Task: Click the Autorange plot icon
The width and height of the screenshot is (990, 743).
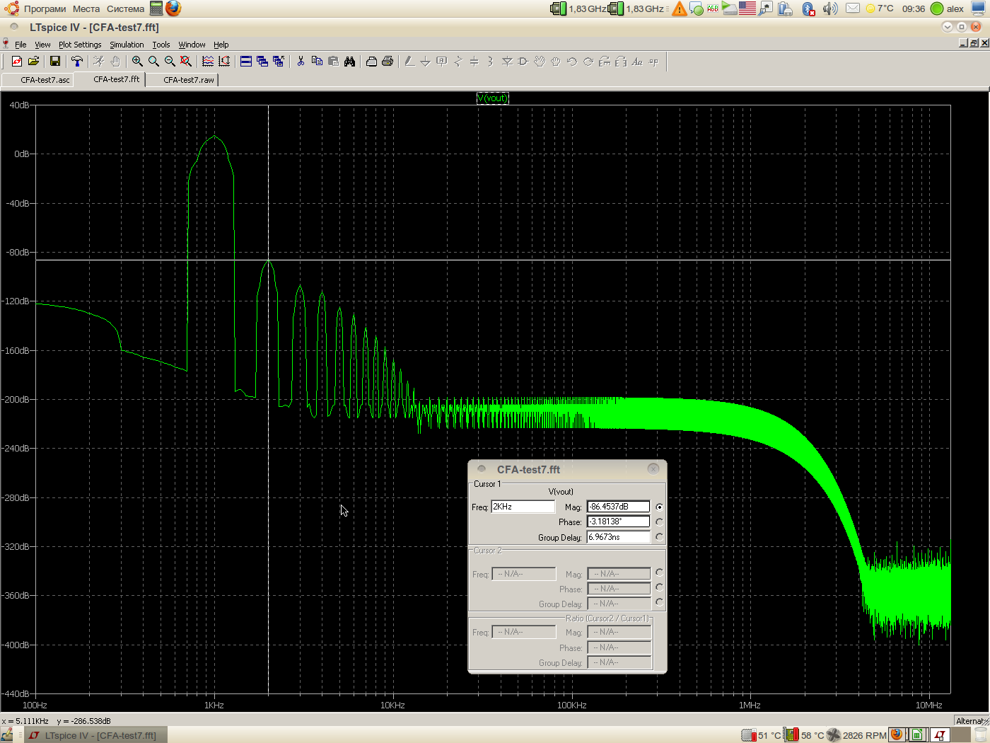Action: 224,62
